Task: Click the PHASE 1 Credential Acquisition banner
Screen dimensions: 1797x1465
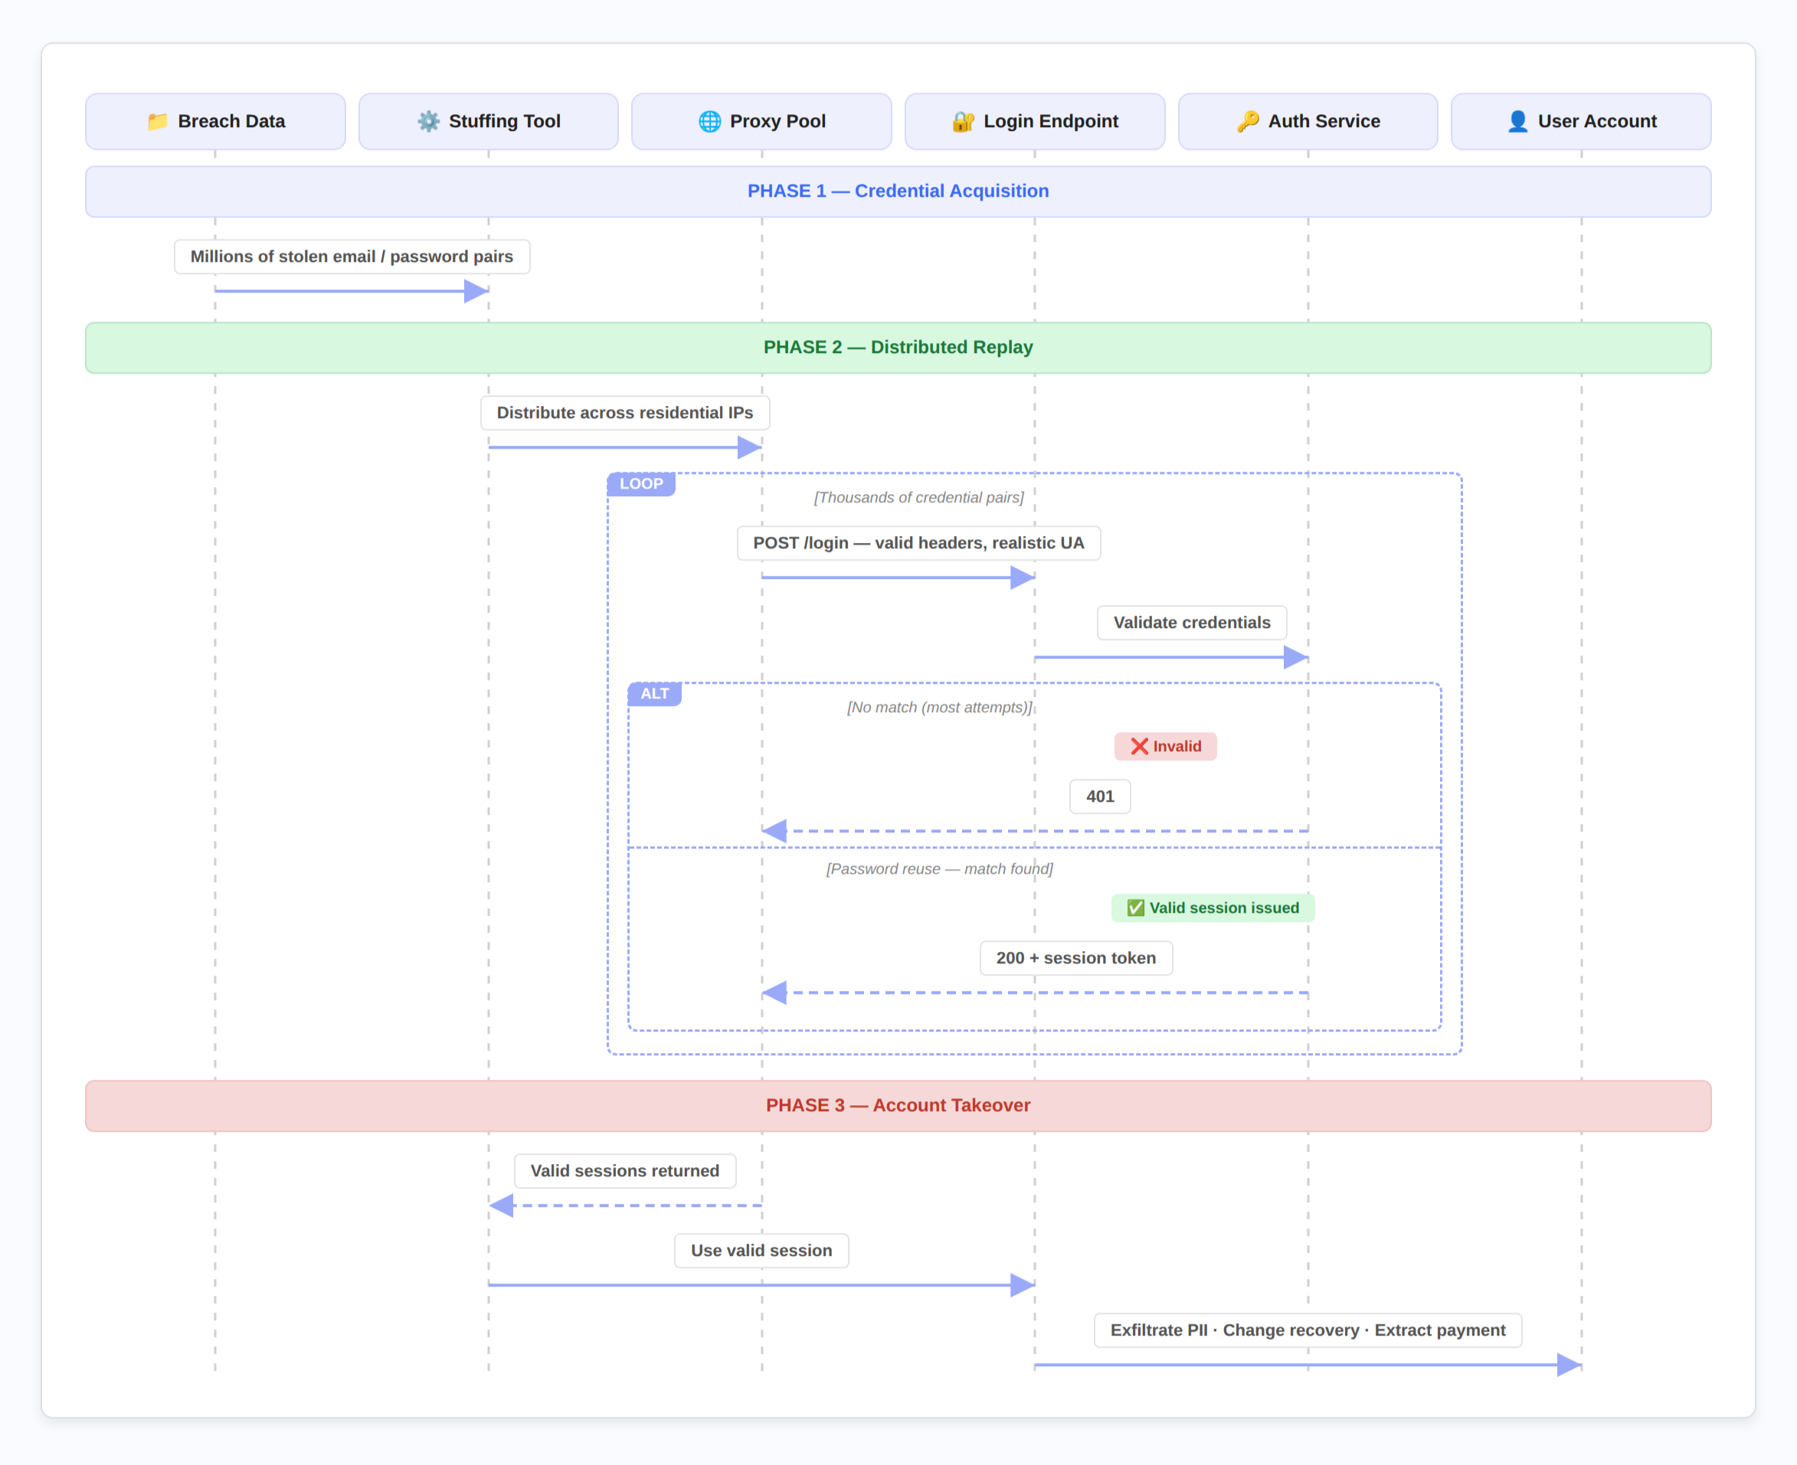Action: coord(898,191)
